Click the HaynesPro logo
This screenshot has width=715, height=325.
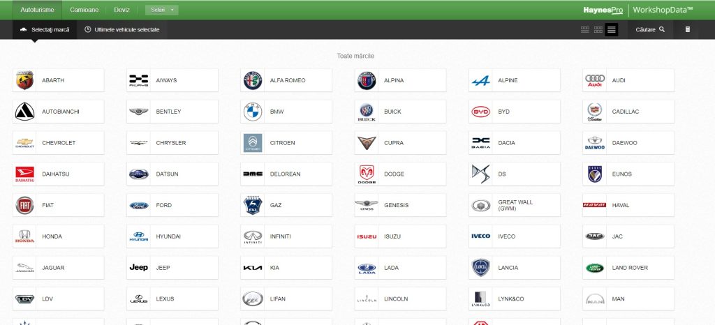[603, 10]
